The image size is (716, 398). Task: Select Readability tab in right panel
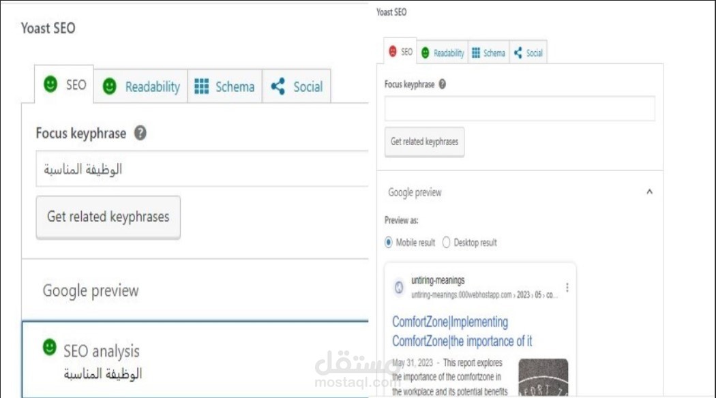coord(442,53)
